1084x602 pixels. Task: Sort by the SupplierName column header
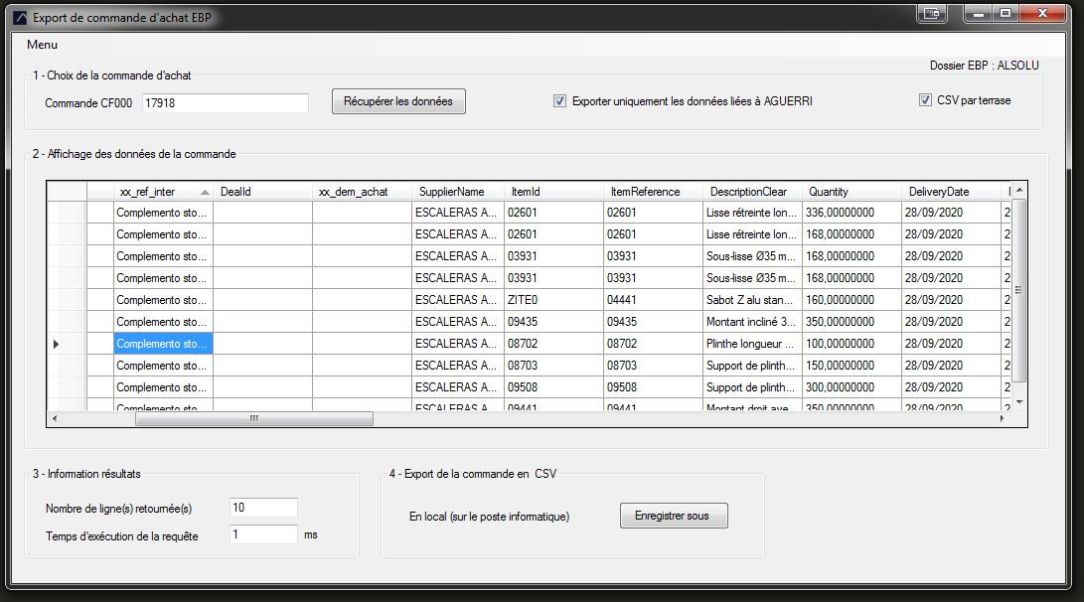pos(458,192)
